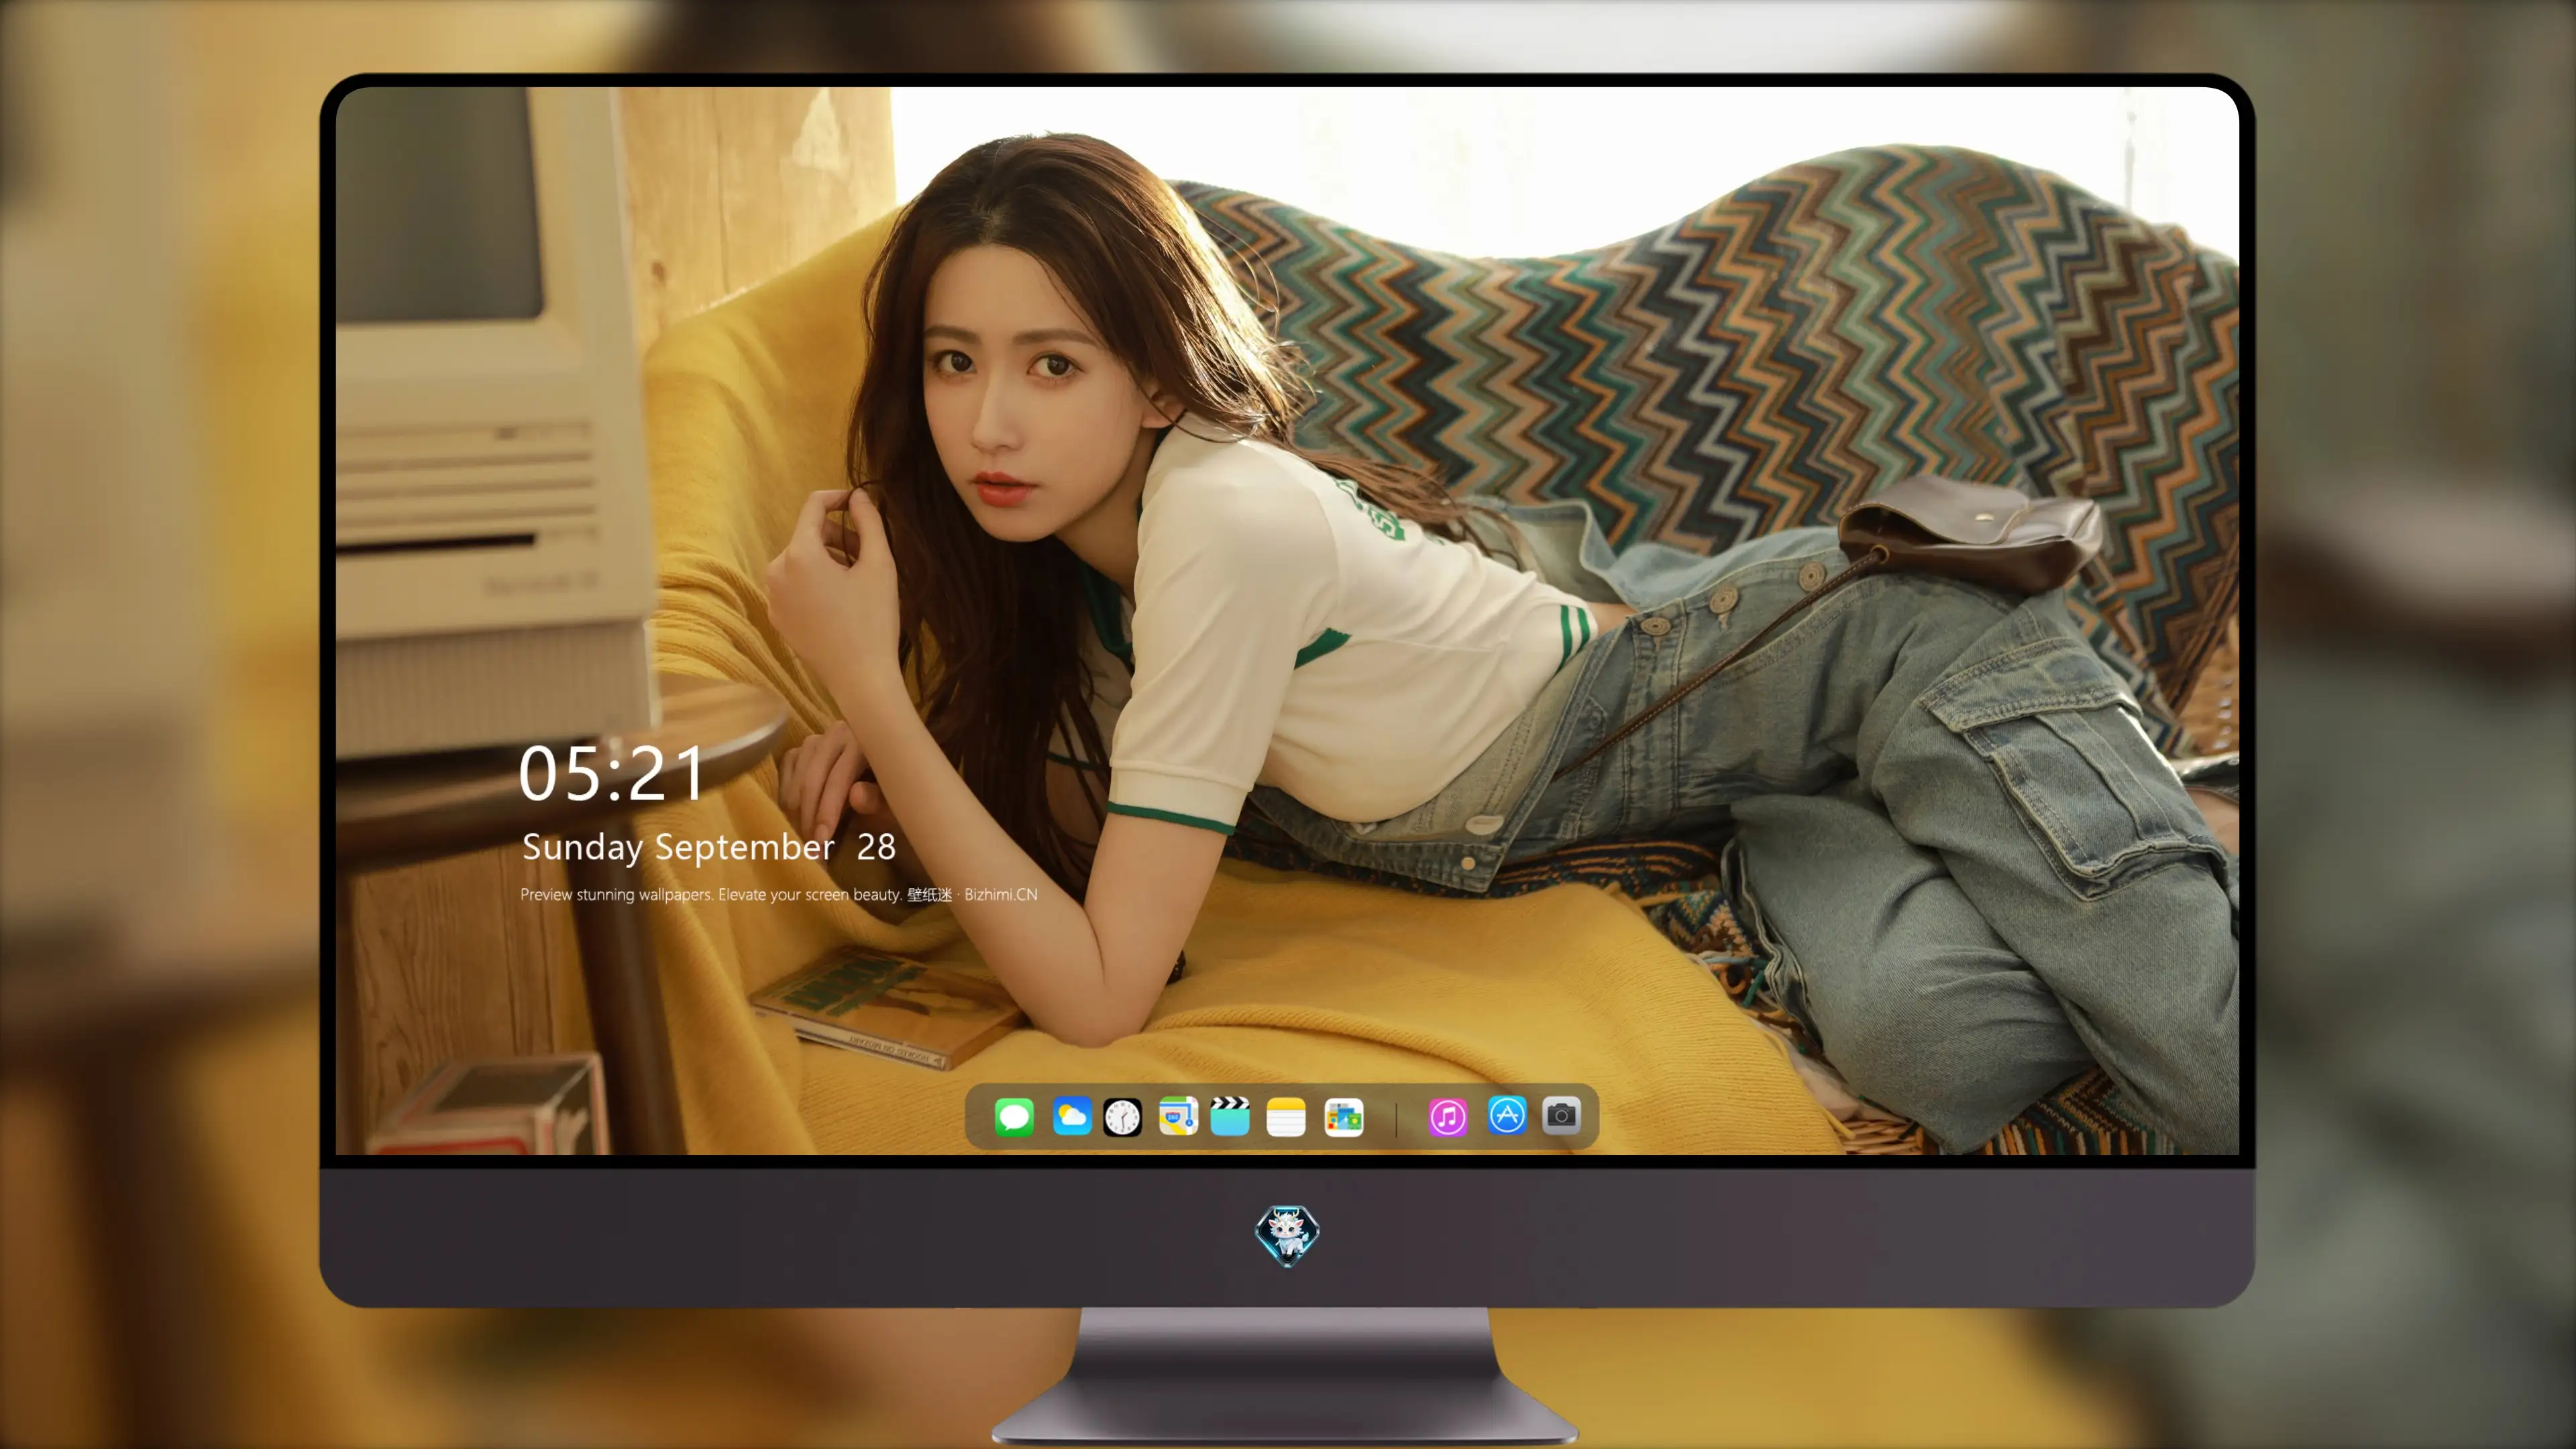This screenshot has height=1449, width=2576.
Task: Open the App Store in the dock
Action: pyautogui.click(x=1507, y=1116)
